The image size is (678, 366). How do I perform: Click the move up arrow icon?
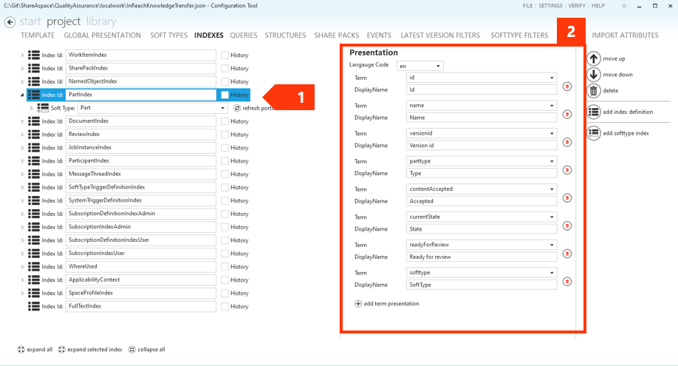click(594, 58)
